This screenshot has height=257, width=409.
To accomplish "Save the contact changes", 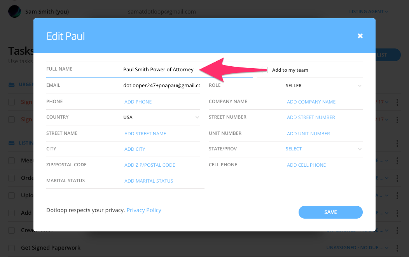I will click(x=330, y=212).
